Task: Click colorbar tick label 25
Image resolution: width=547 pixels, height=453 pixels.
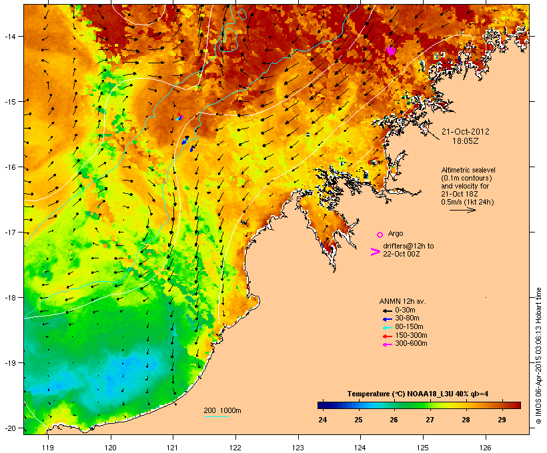Action: pos(359,420)
